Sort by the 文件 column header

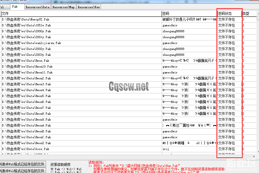point(81,13)
